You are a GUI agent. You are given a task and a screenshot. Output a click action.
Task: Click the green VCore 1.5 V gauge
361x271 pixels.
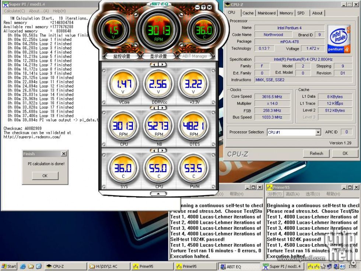113,30
